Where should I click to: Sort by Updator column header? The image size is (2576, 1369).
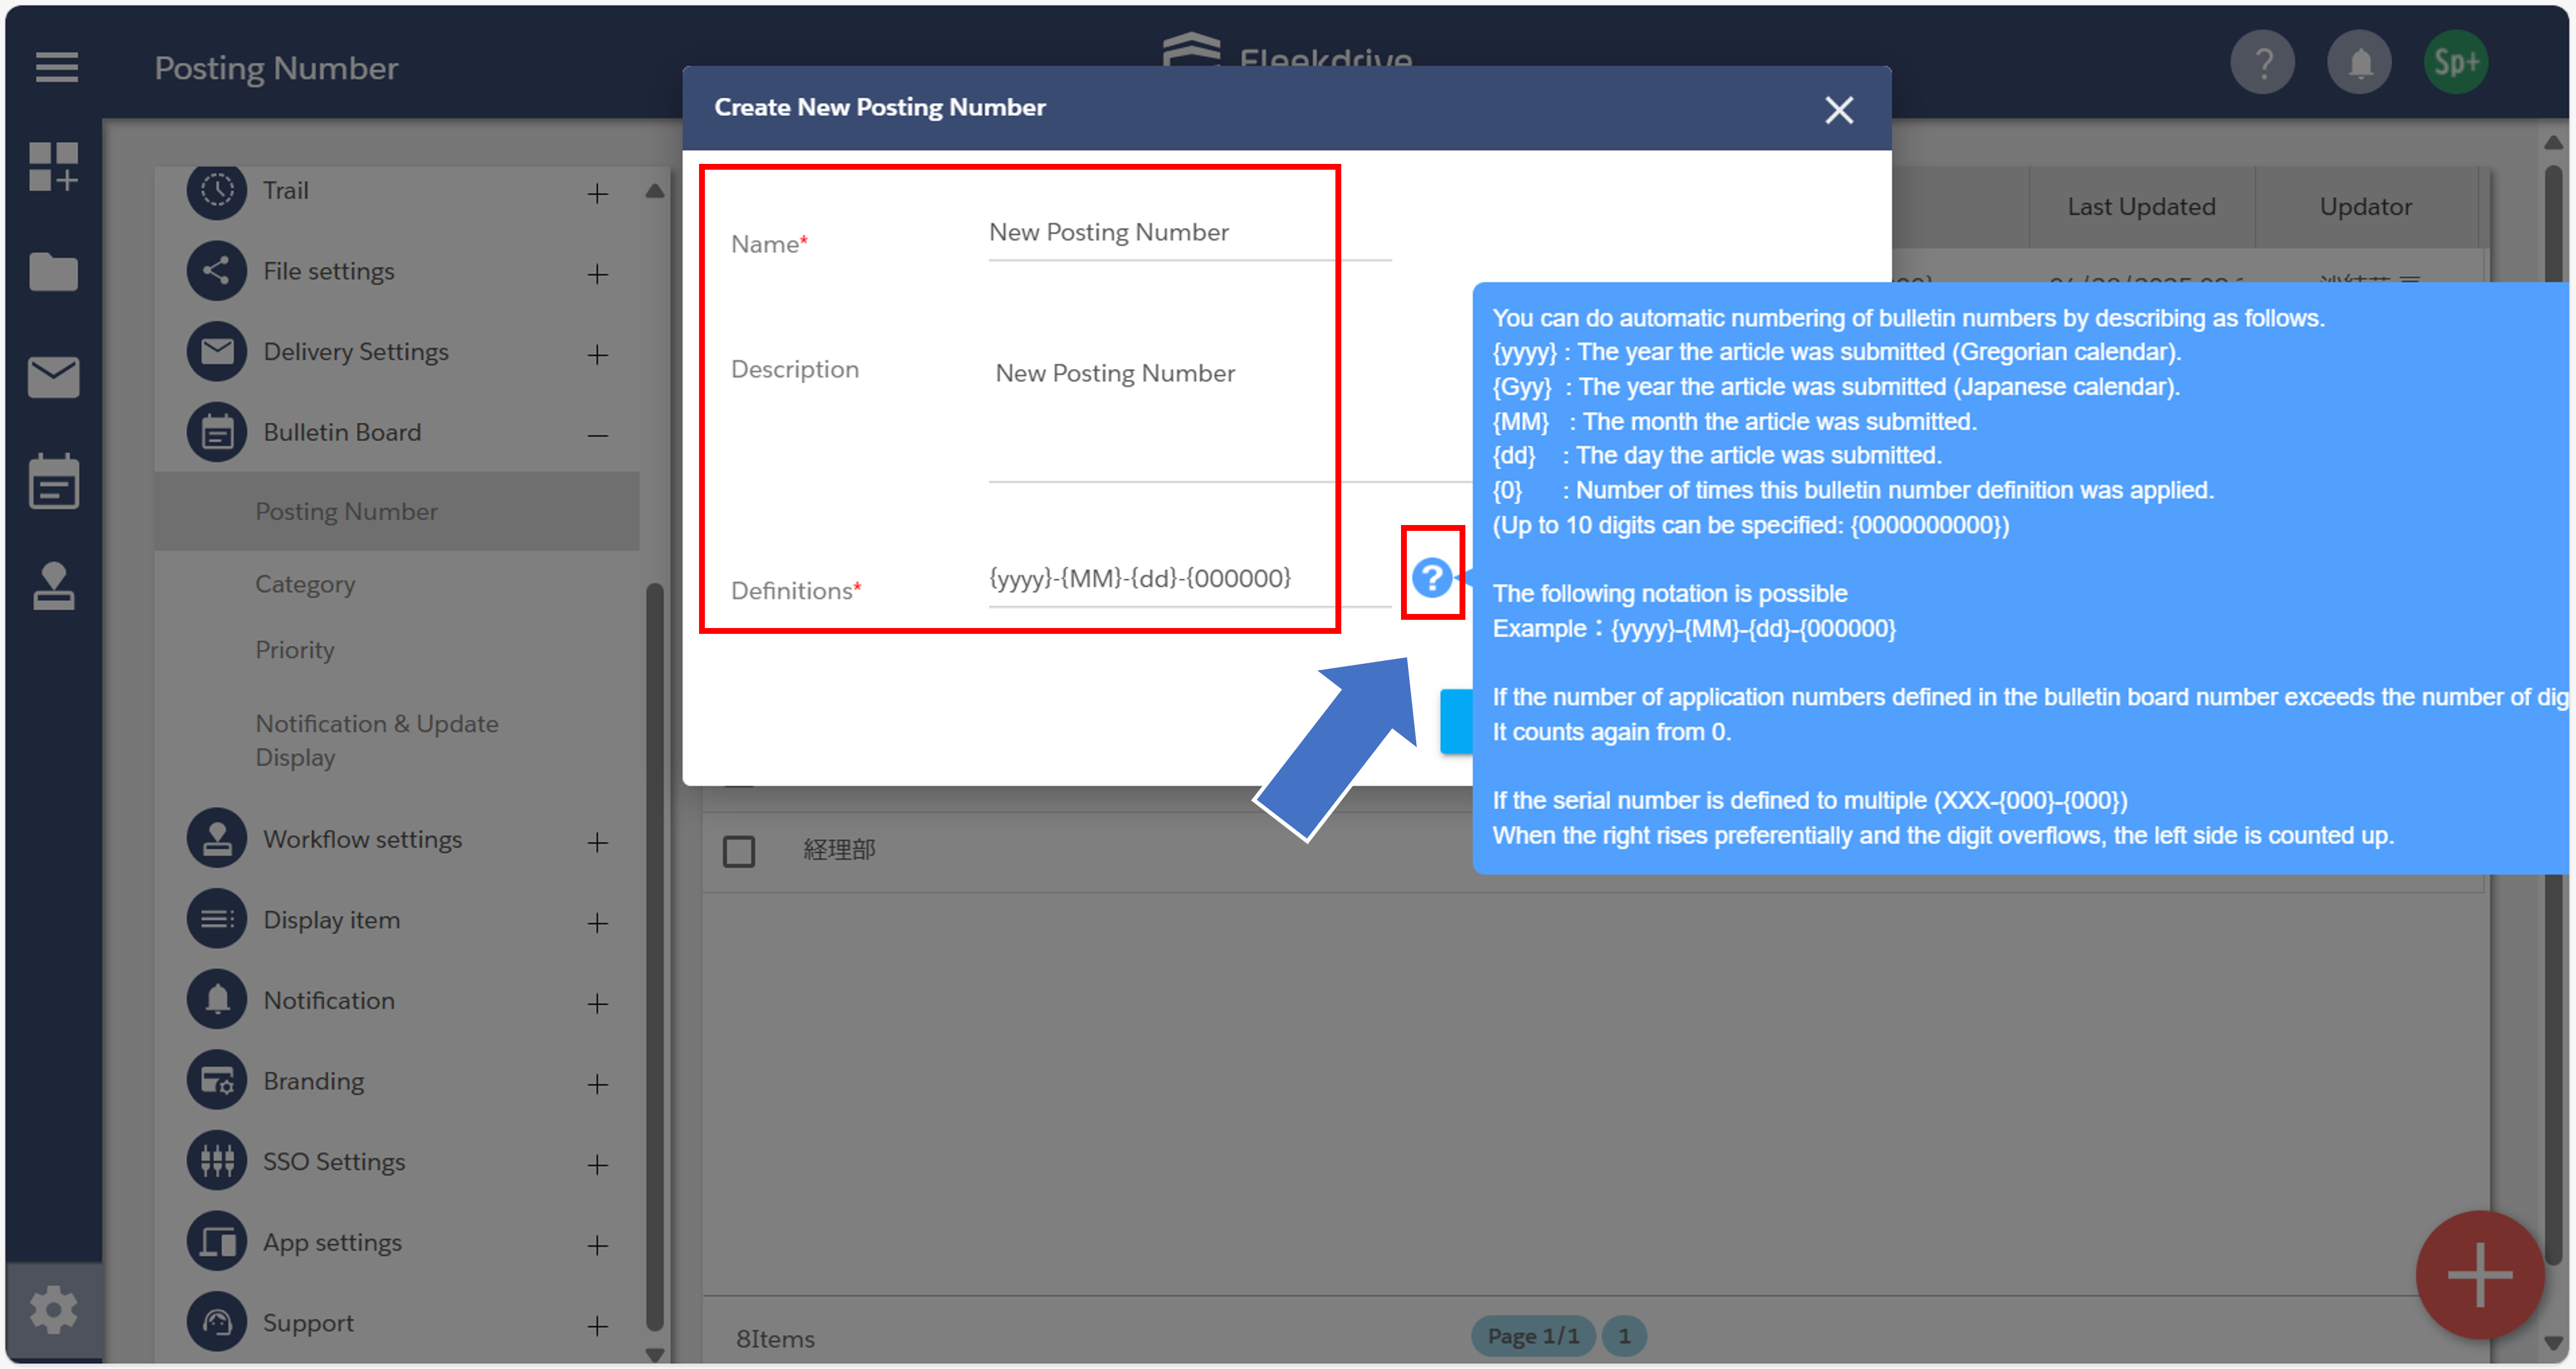(x=2366, y=207)
